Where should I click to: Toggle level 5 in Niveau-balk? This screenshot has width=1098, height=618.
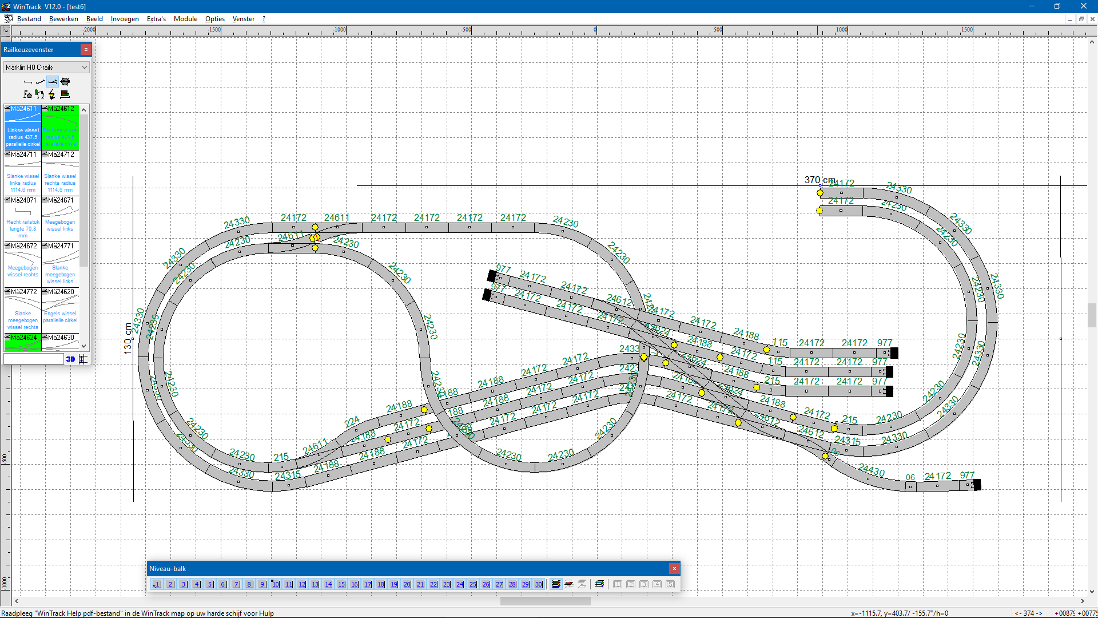[210, 584]
